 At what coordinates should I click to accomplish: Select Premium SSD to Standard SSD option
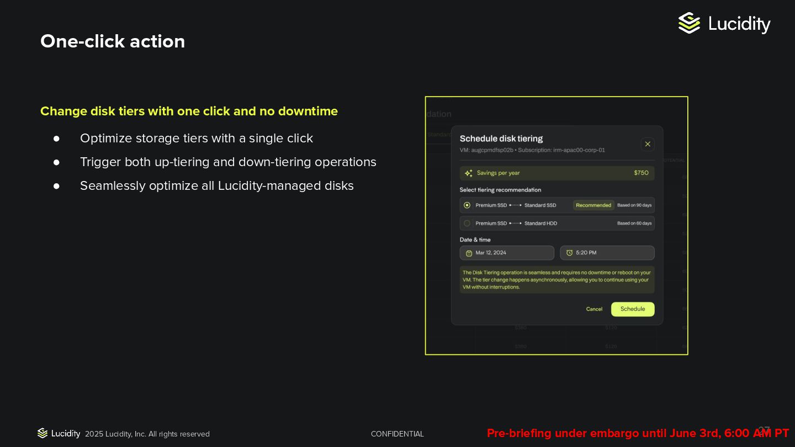tap(557, 205)
